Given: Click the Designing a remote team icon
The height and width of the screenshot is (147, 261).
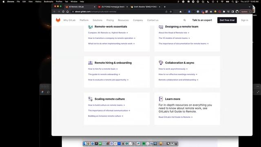Looking at the screenshot, I should pos(161,27).
